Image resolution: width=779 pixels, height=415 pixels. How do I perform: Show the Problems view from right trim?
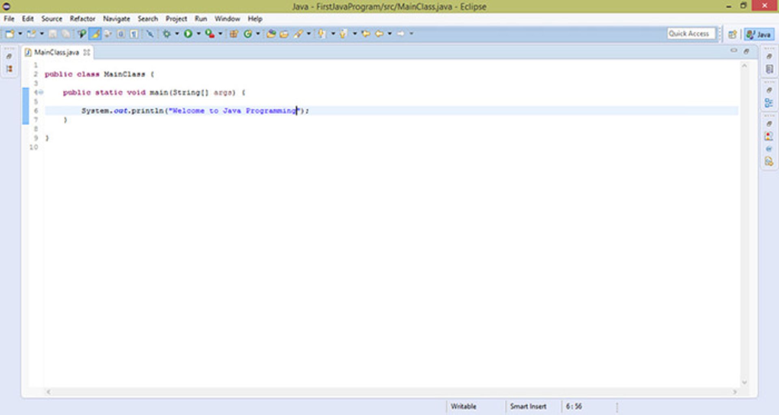click(769, 136)
